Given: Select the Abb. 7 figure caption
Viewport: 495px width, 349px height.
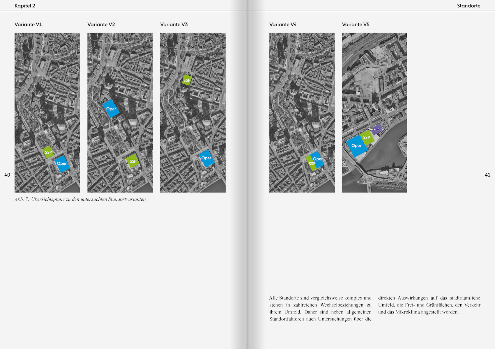Looking at the screenshot, I should pos(80,199).
